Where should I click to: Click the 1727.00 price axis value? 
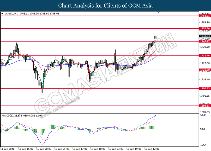[x=205, y=63]
